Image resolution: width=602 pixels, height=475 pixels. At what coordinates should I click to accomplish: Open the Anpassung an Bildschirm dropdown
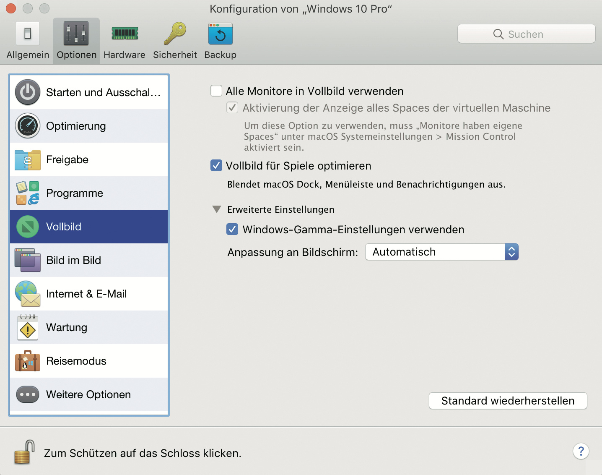pos(442,252)
